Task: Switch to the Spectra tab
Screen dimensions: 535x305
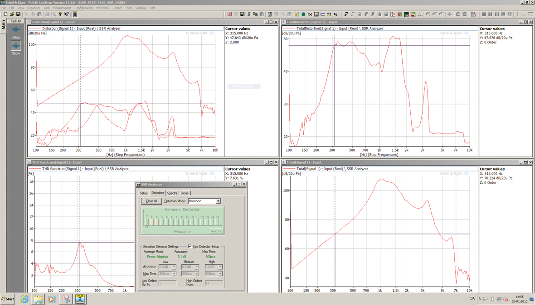Action: (x=172, y=193)
